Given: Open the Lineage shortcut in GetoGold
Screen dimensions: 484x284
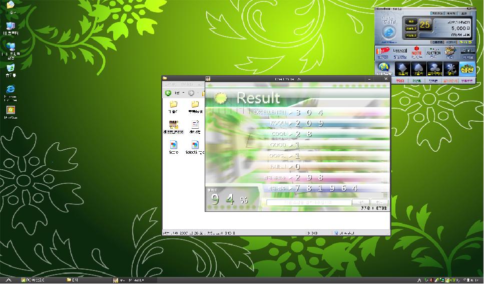Looking at the screenshot, I should click(x=400, y=53).
